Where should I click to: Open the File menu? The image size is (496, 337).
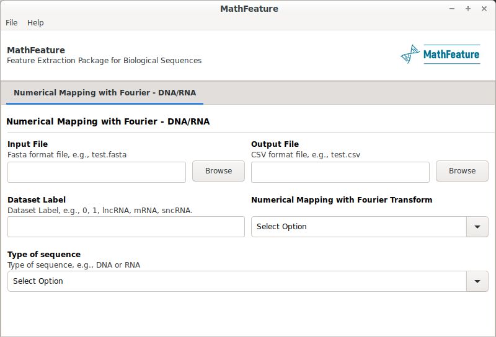click(11, 23)
